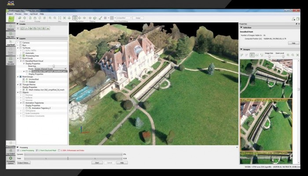Image resolution: width=308 pixels, height=176 pixels.
Task: Check 3. DSM, Orthomosaic and Index step
Action: [59, 150]
